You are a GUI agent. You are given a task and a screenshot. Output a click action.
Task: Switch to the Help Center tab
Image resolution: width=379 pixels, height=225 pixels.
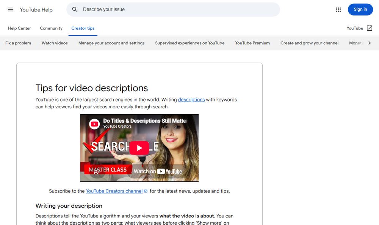point(19,28)
